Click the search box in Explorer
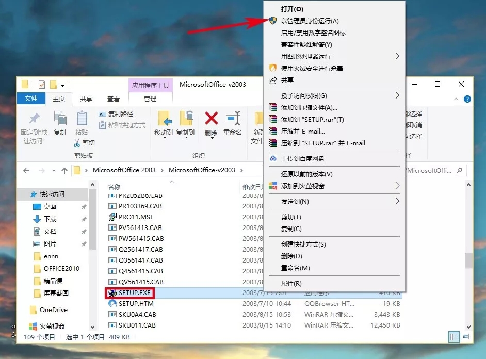486x359 pixels. coord(435,170)
